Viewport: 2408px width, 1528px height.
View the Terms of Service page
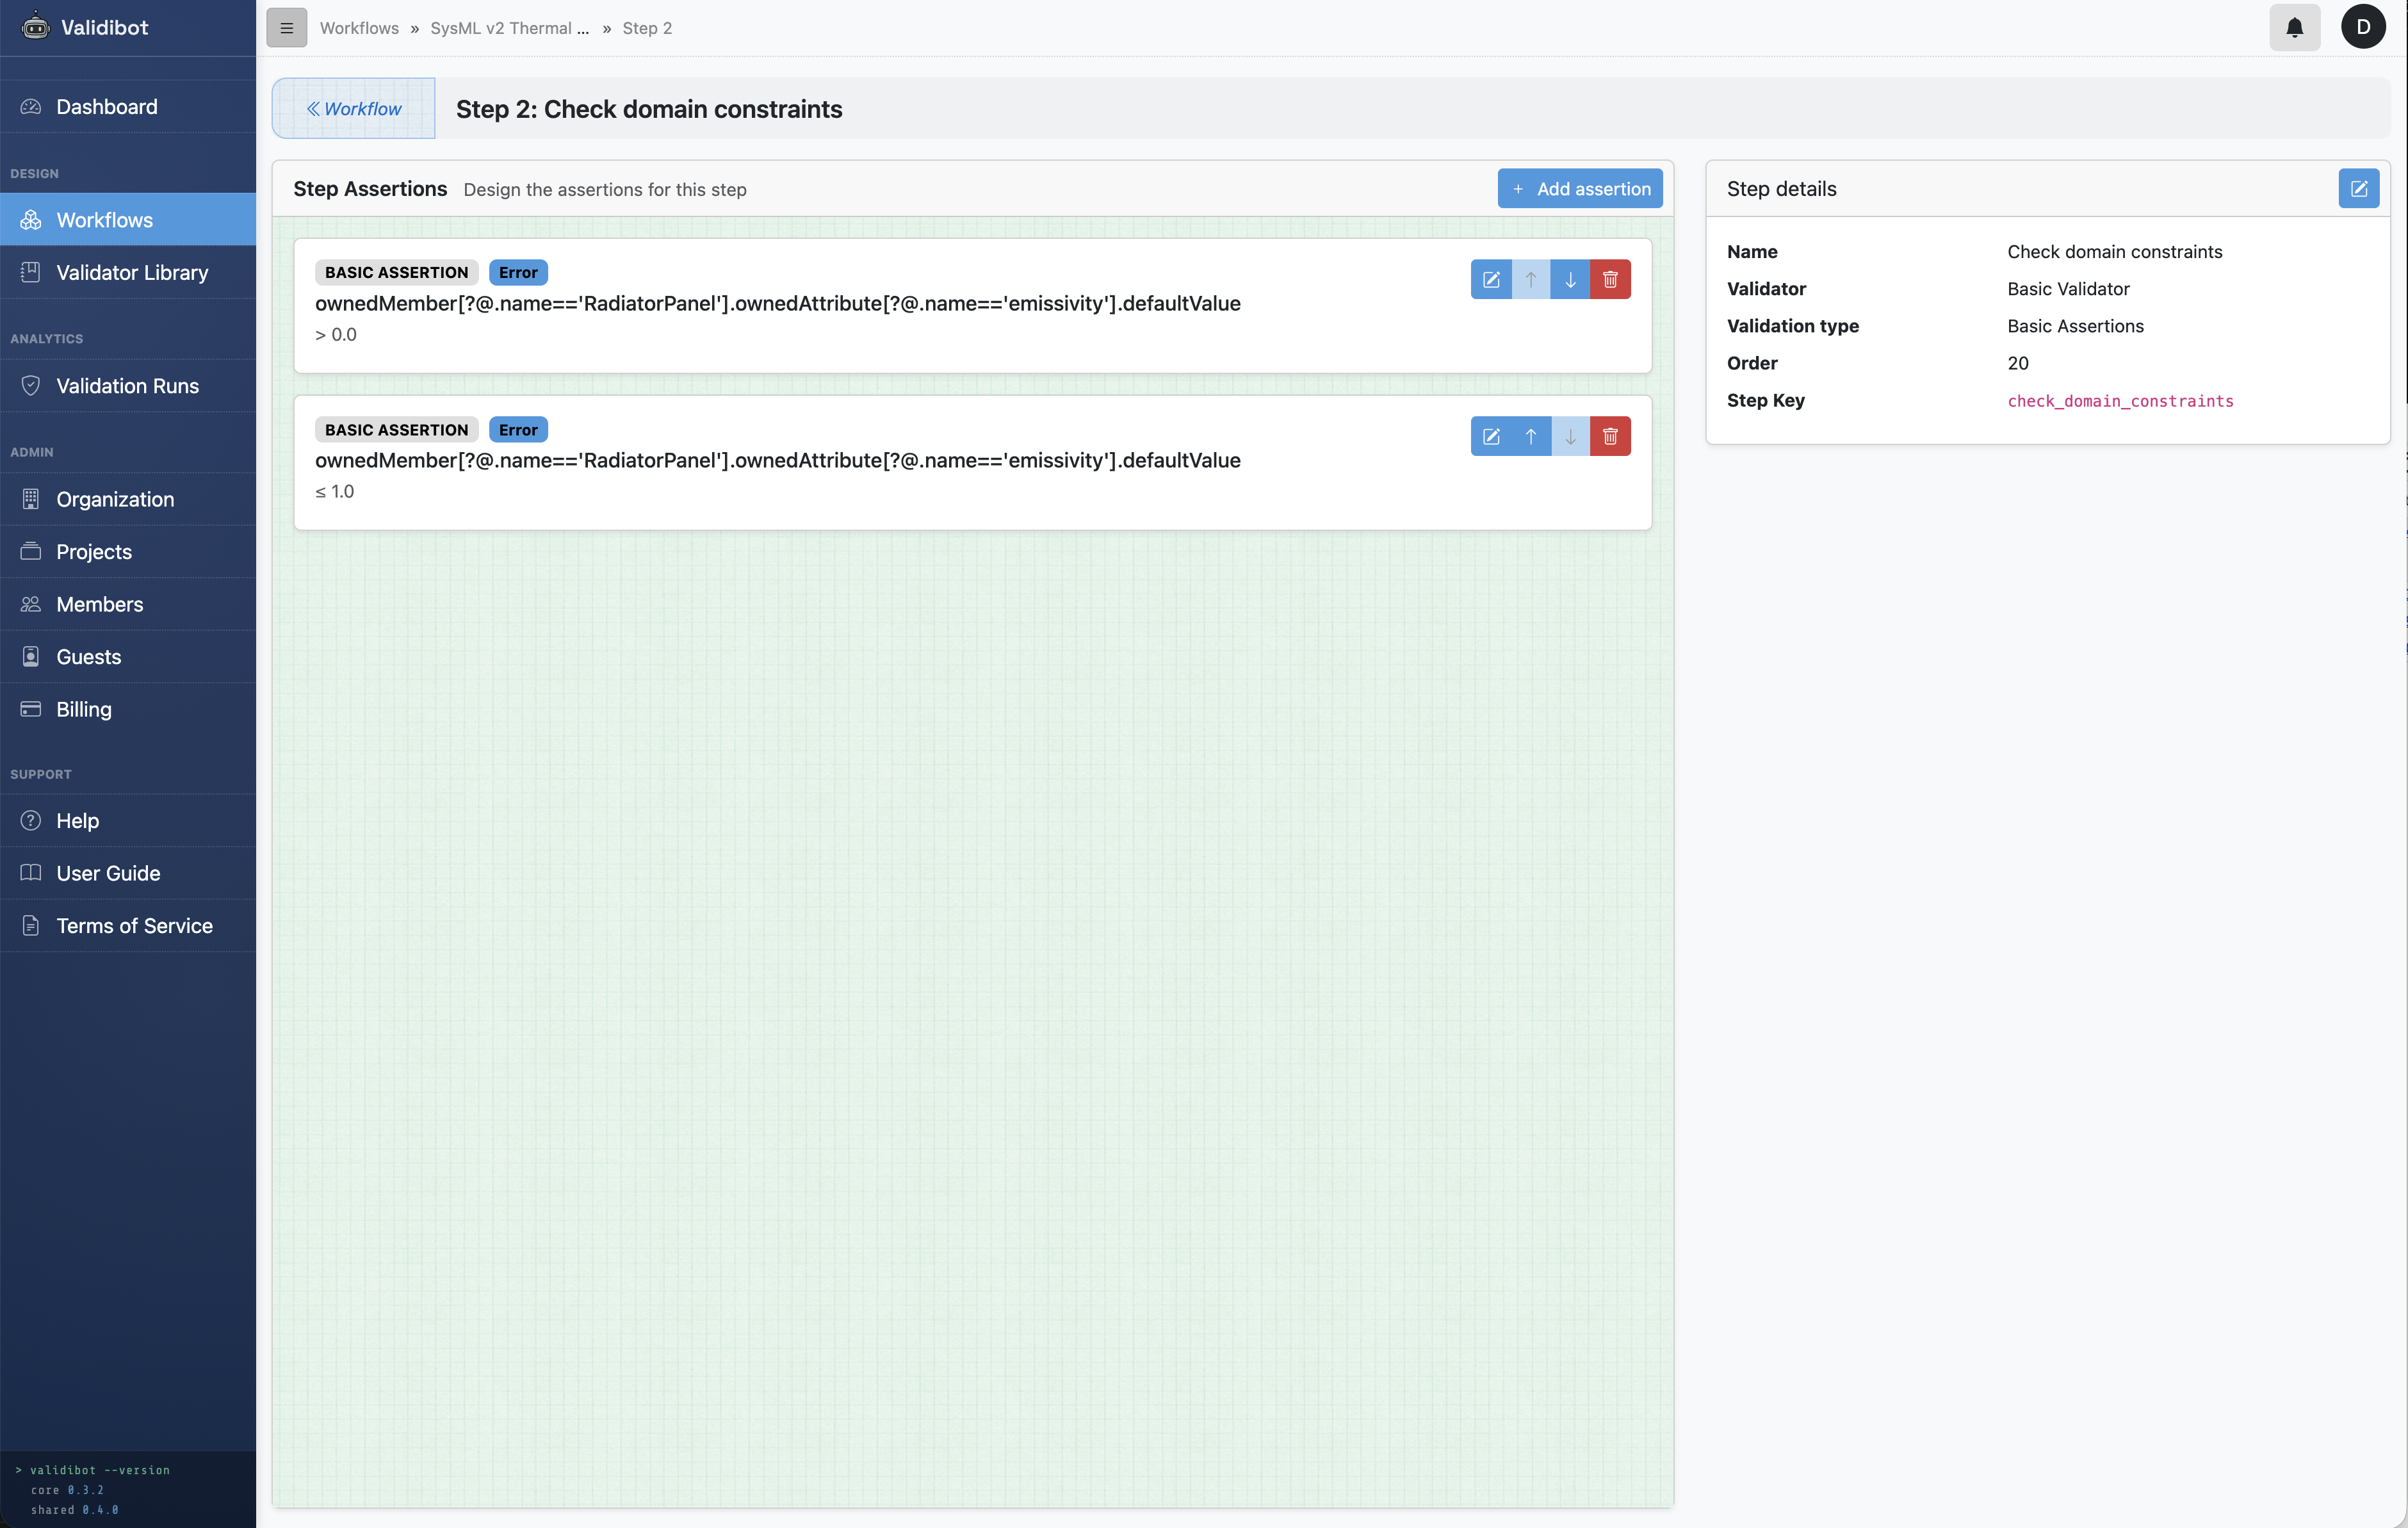tap(134, 925)
